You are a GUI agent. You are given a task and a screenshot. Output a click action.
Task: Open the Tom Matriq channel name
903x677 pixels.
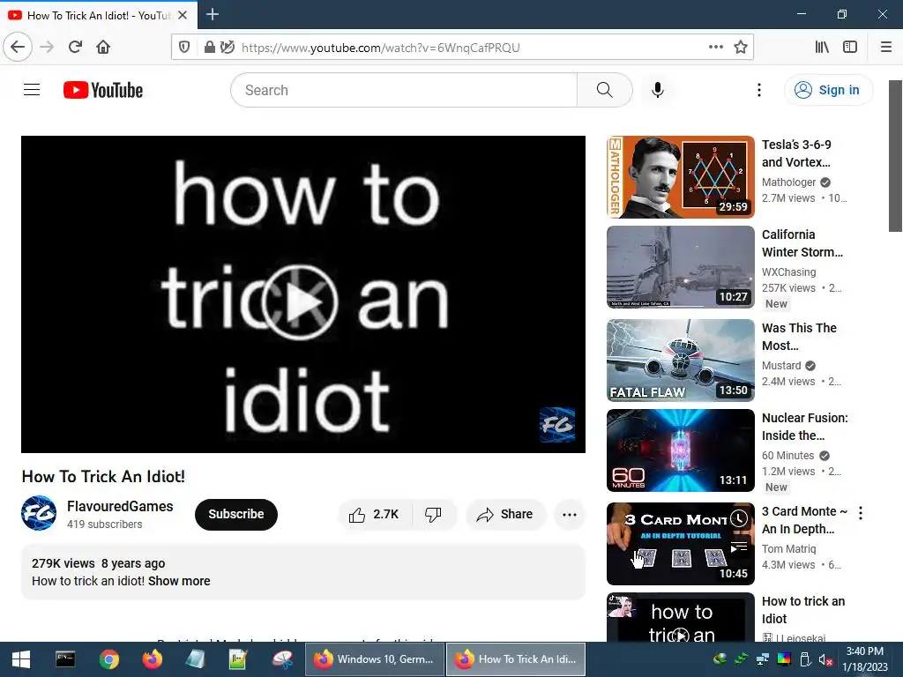click(x=788, y=548)
